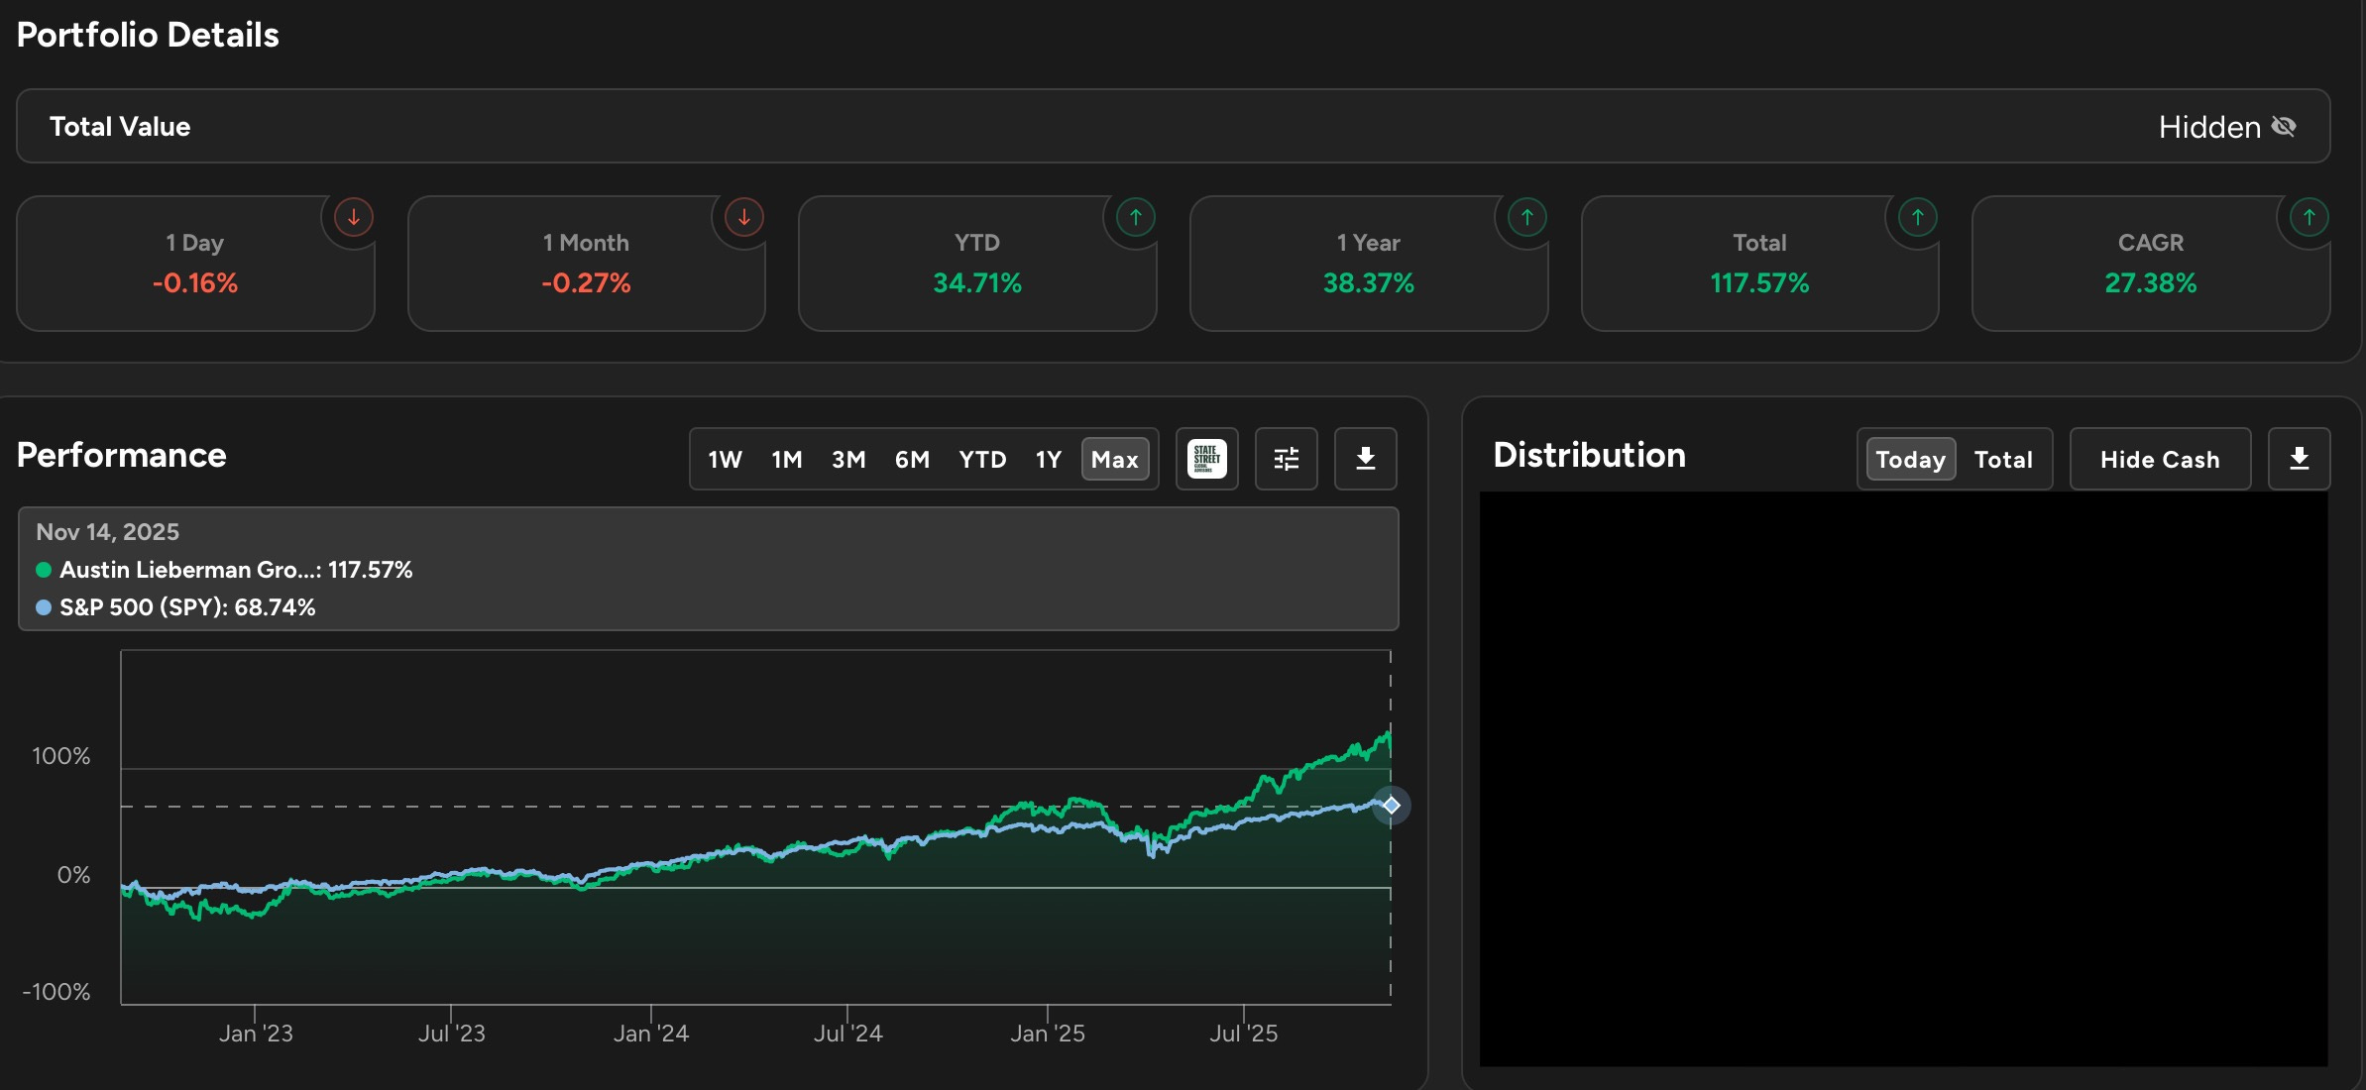Click the Total 117.57% return card

tap(1758, 264)
